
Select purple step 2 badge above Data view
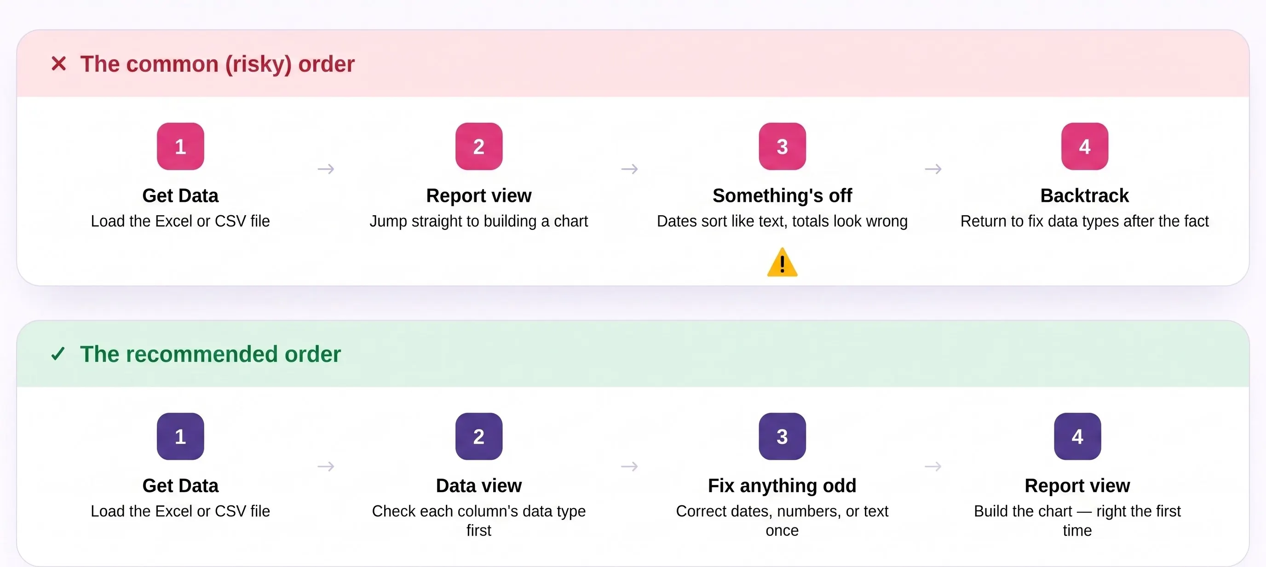click(479, 436)
